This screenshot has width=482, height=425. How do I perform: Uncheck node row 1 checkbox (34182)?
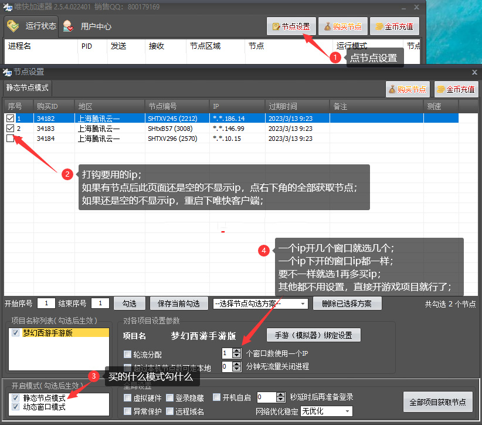coord(10,118)
